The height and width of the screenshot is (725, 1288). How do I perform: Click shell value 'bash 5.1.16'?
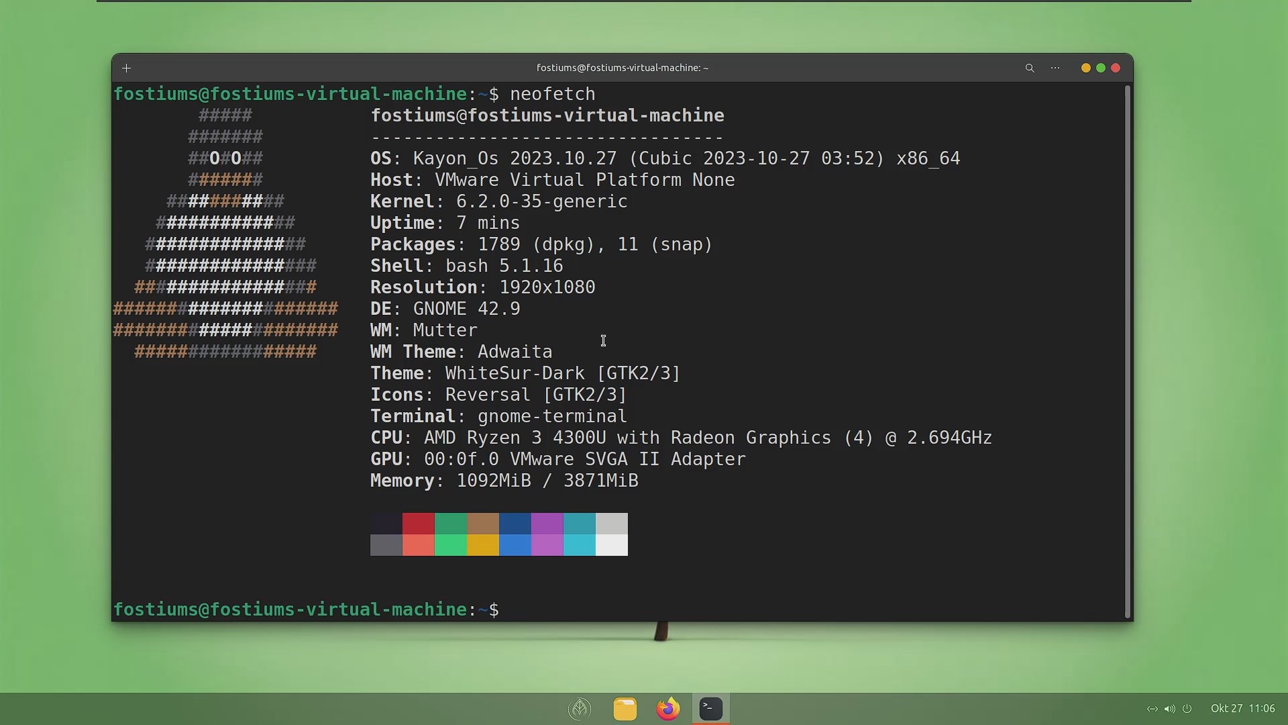[x=504, y=266]
